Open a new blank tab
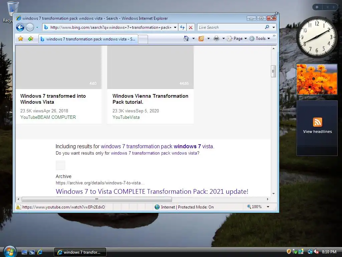This screenshot has width=342, height=257. tap(143, 39)
